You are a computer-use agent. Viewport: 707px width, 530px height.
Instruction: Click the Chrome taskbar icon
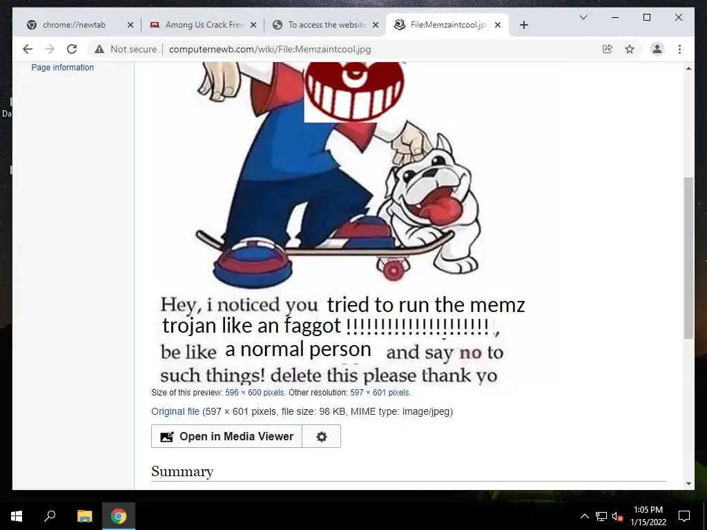[119, 516]
